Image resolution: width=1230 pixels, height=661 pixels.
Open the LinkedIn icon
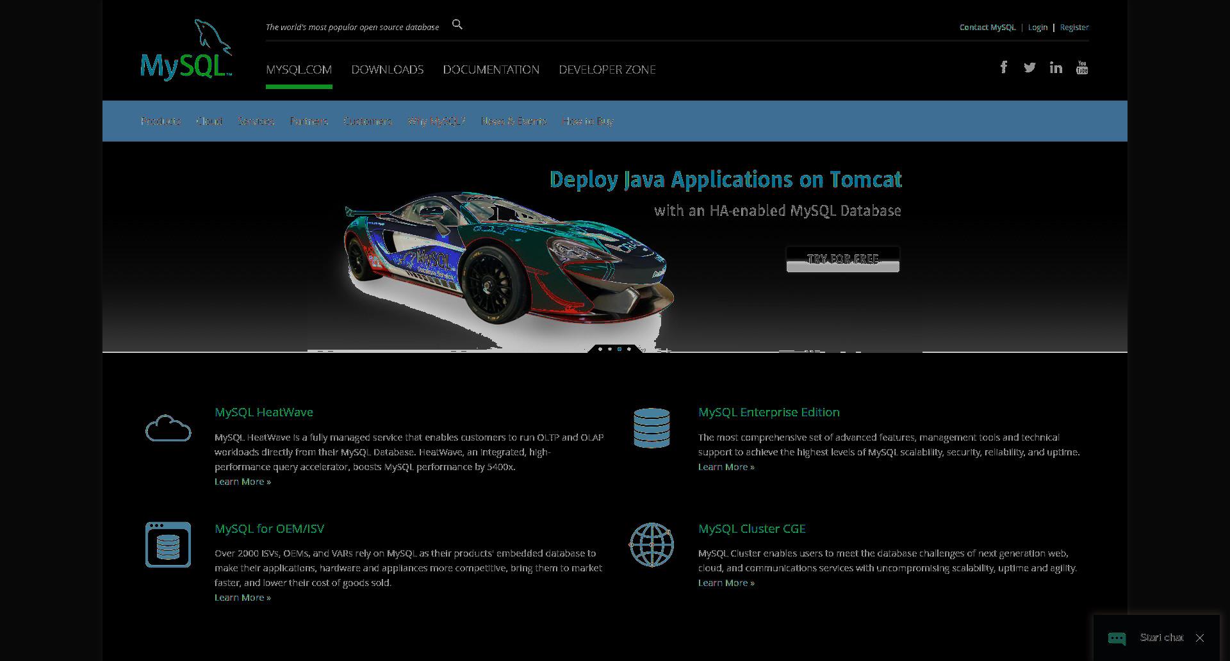pyautogui.click(x=1056, y=67)
